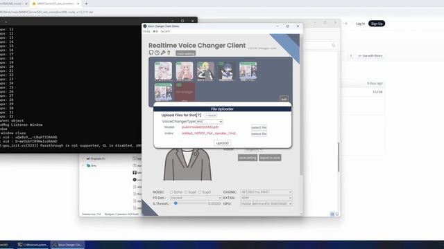
Task: Click Sign Up on the browser page
Action: [x=377, y=24]
